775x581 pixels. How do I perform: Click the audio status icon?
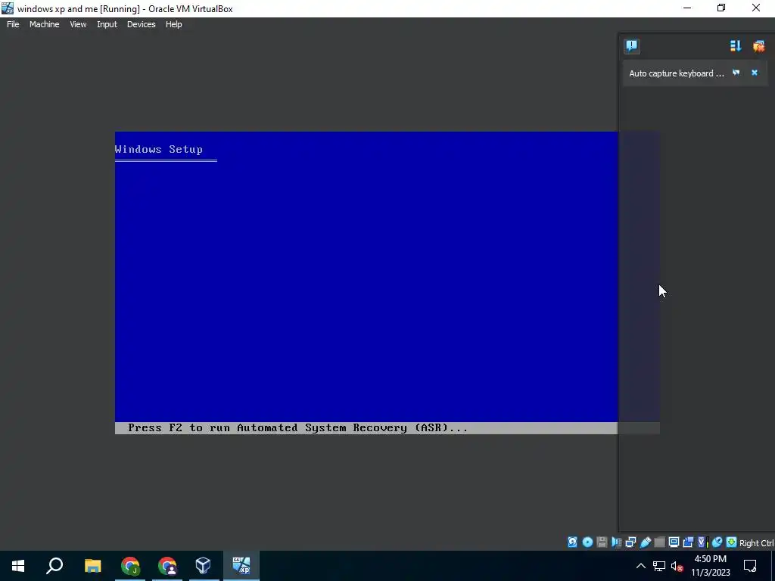coord(616,542)
